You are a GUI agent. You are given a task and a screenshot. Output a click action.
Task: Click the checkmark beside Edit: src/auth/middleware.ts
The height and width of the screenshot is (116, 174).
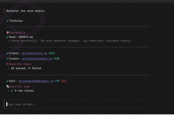(x=7, y=81)
